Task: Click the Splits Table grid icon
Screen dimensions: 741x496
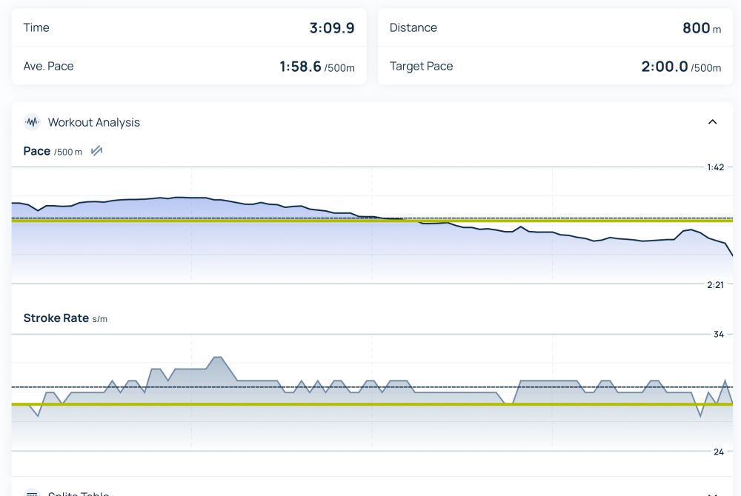Action: tap(32, 493)
